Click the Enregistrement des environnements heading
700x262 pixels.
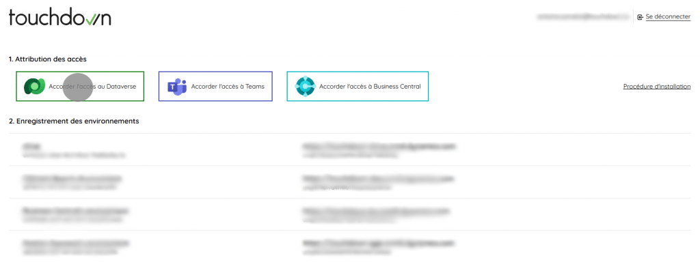tap(74, 121)
